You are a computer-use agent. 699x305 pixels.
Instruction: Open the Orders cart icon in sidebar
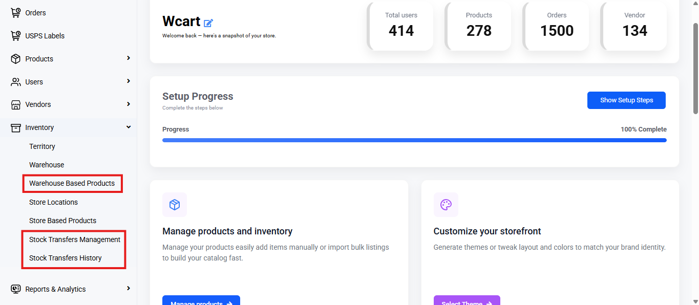[16, 13]
